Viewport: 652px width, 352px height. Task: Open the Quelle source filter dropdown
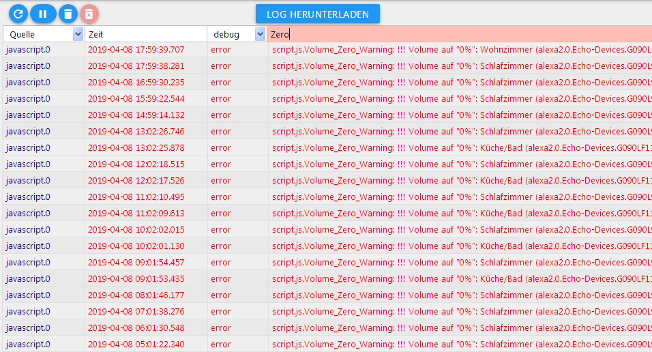(x=43, y=34)
